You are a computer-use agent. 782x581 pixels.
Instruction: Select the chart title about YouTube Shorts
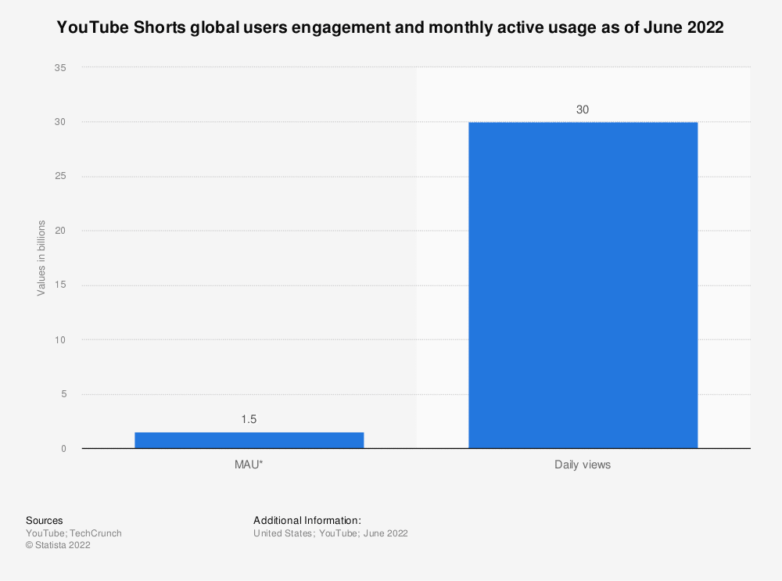click(390, 27)
